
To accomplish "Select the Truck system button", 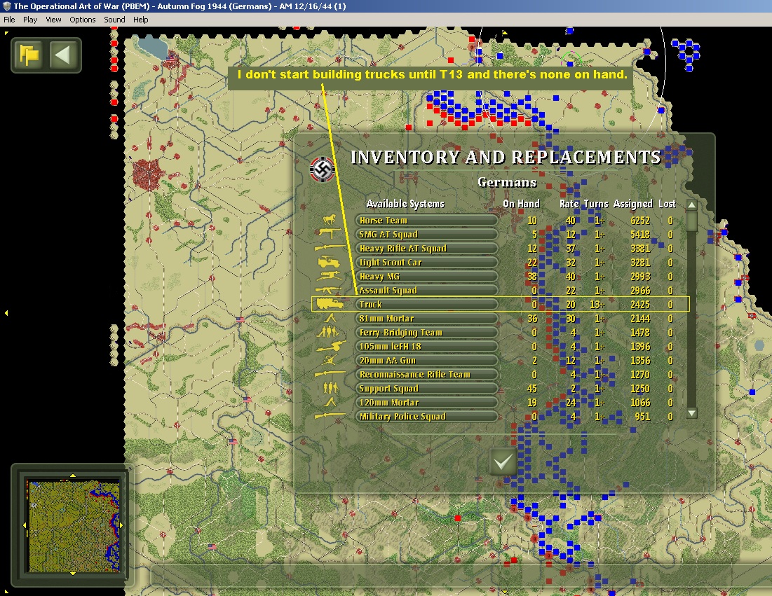I will pyautogui.click(x=426, y=305).
